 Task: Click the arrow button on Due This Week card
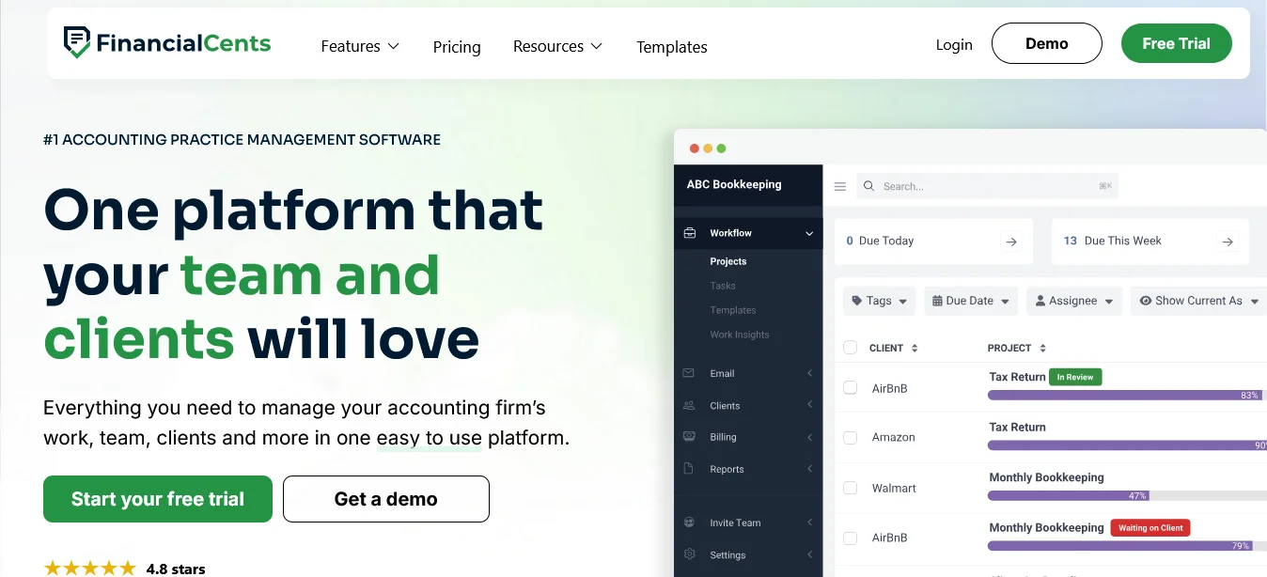coord(1228,242)
